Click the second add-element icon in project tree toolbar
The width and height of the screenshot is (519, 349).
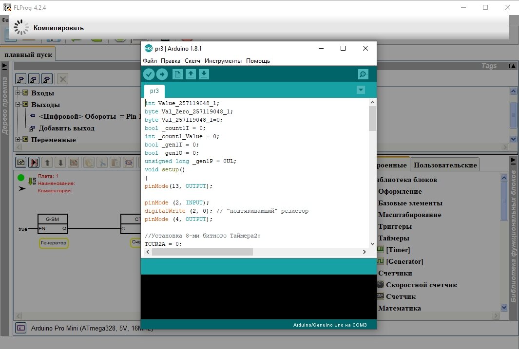pos(34,79)
